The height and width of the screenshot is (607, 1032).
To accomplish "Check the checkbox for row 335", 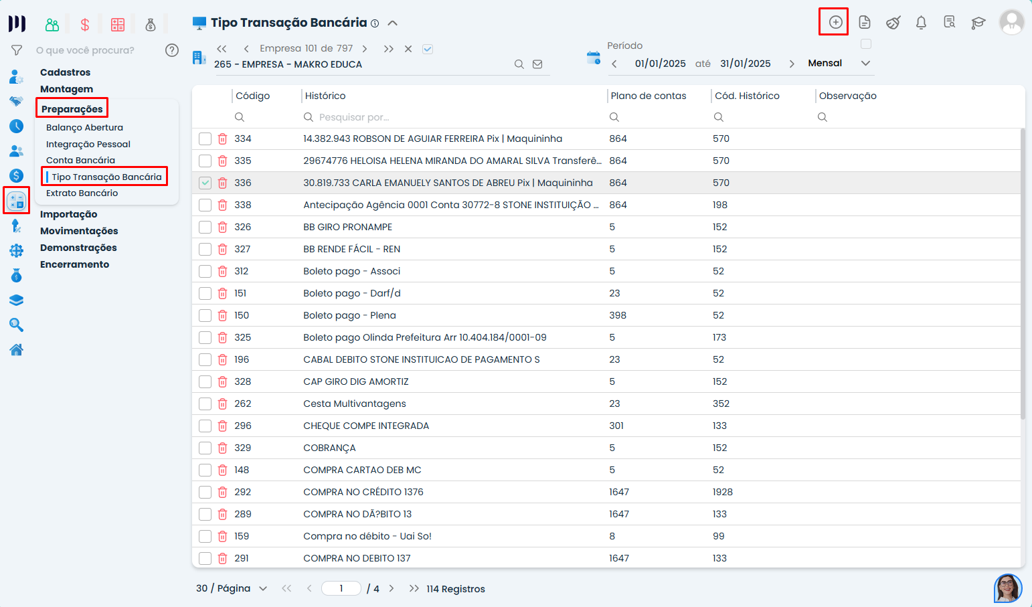I will [205, 161].
